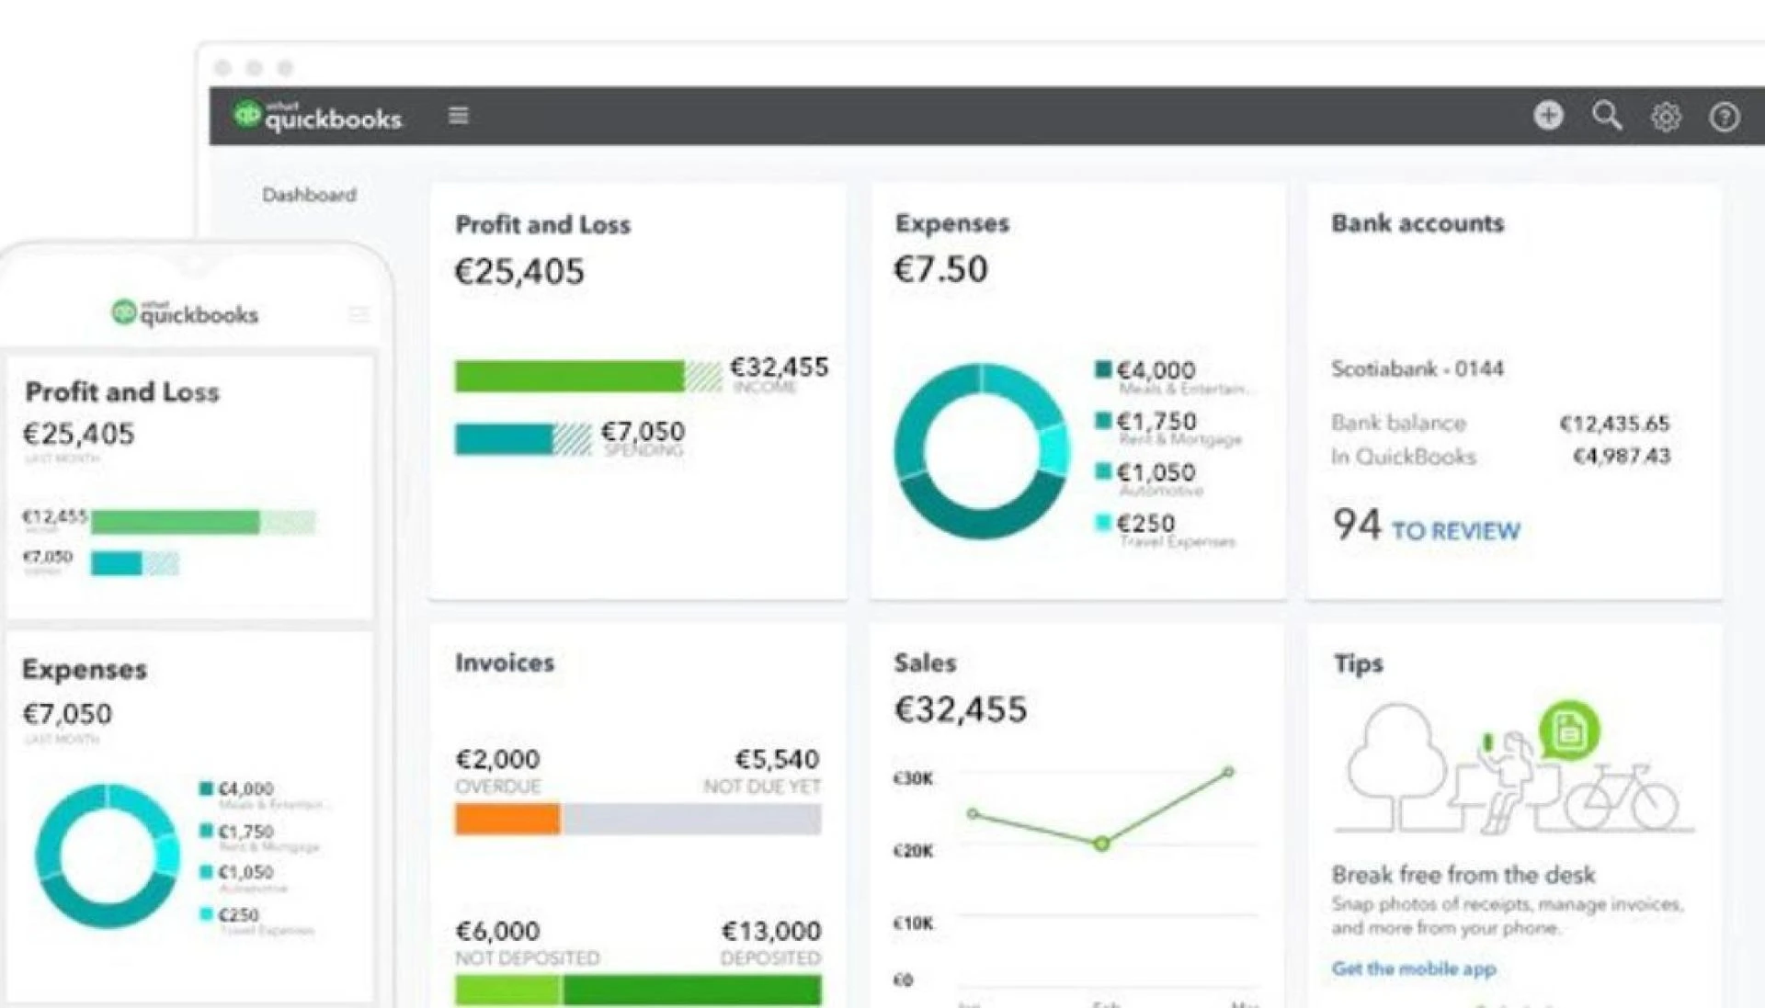Click the QuickBooks logo on the phone
1765x1008 pixels.
[x=185, y=313]
